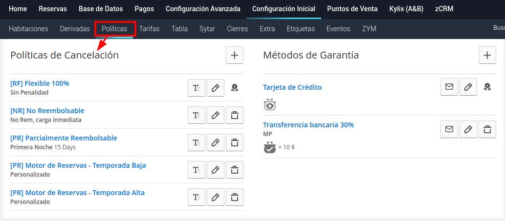Delete Transferencia bancaria 30% method

(487, 129)
